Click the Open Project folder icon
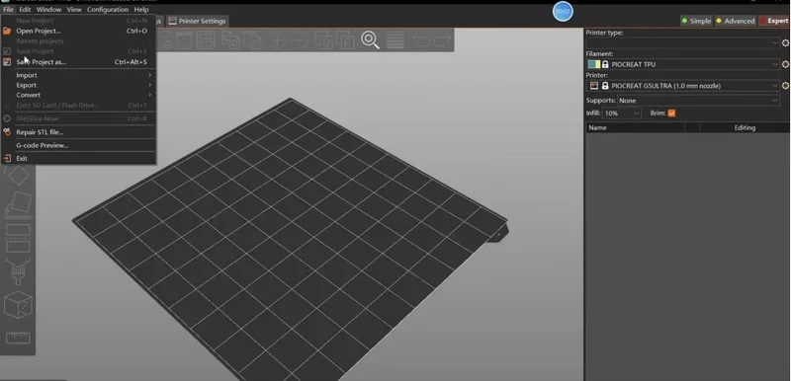Screen dimensions: 791x381 pos(7,31)
